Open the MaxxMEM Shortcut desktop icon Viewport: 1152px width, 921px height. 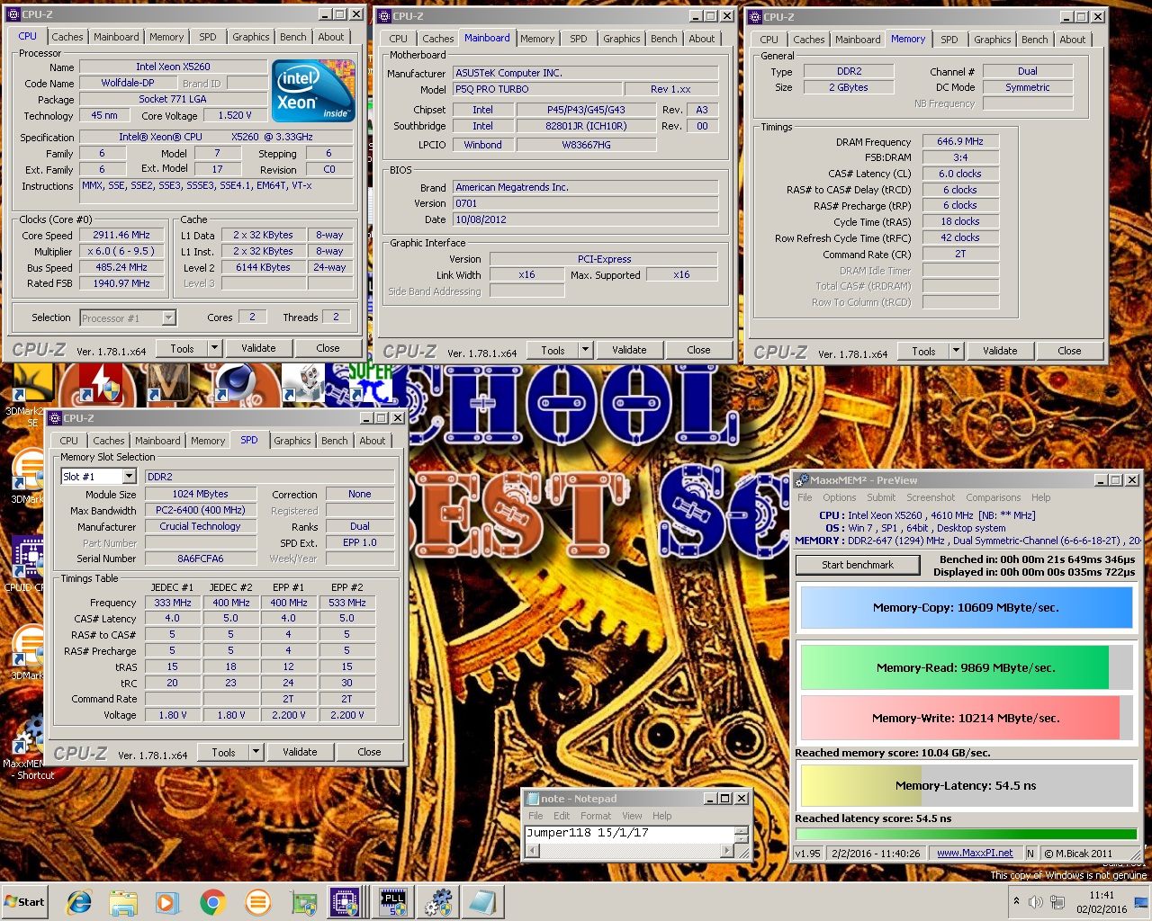27,747
